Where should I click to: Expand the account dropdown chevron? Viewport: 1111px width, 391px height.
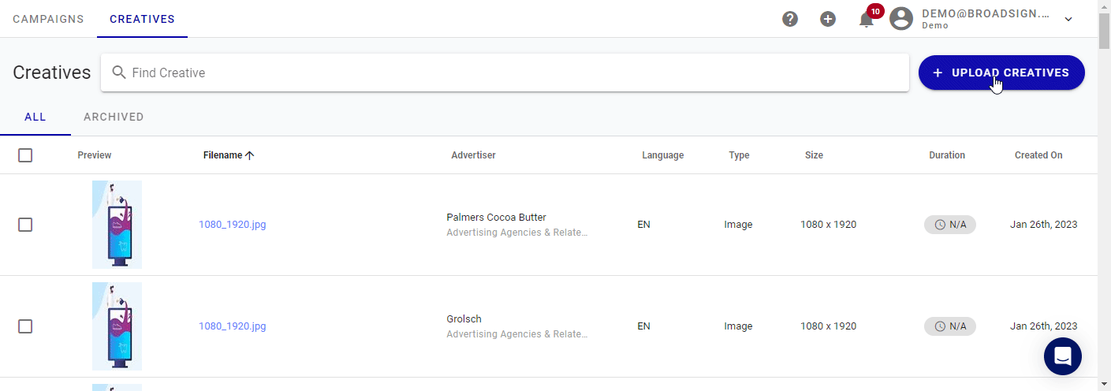click(x=1068, y=19)
